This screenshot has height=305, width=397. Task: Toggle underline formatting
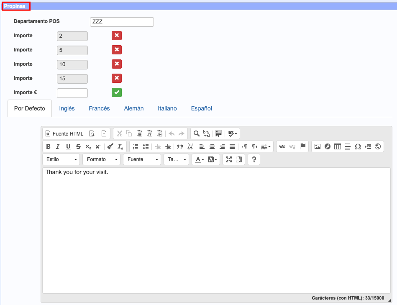click(68, 146)
